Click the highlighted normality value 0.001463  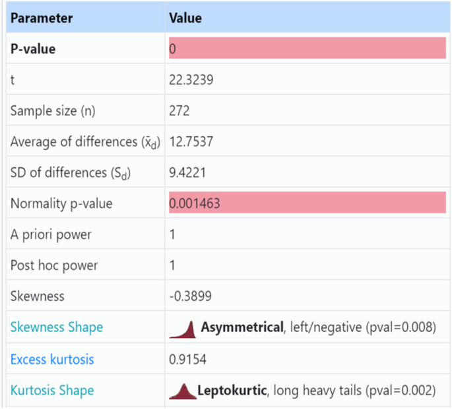click(307, 202)
